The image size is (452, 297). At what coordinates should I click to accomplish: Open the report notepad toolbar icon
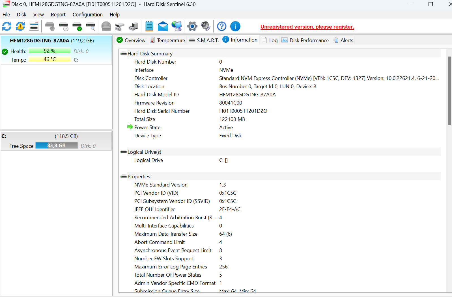pos(149,27)
